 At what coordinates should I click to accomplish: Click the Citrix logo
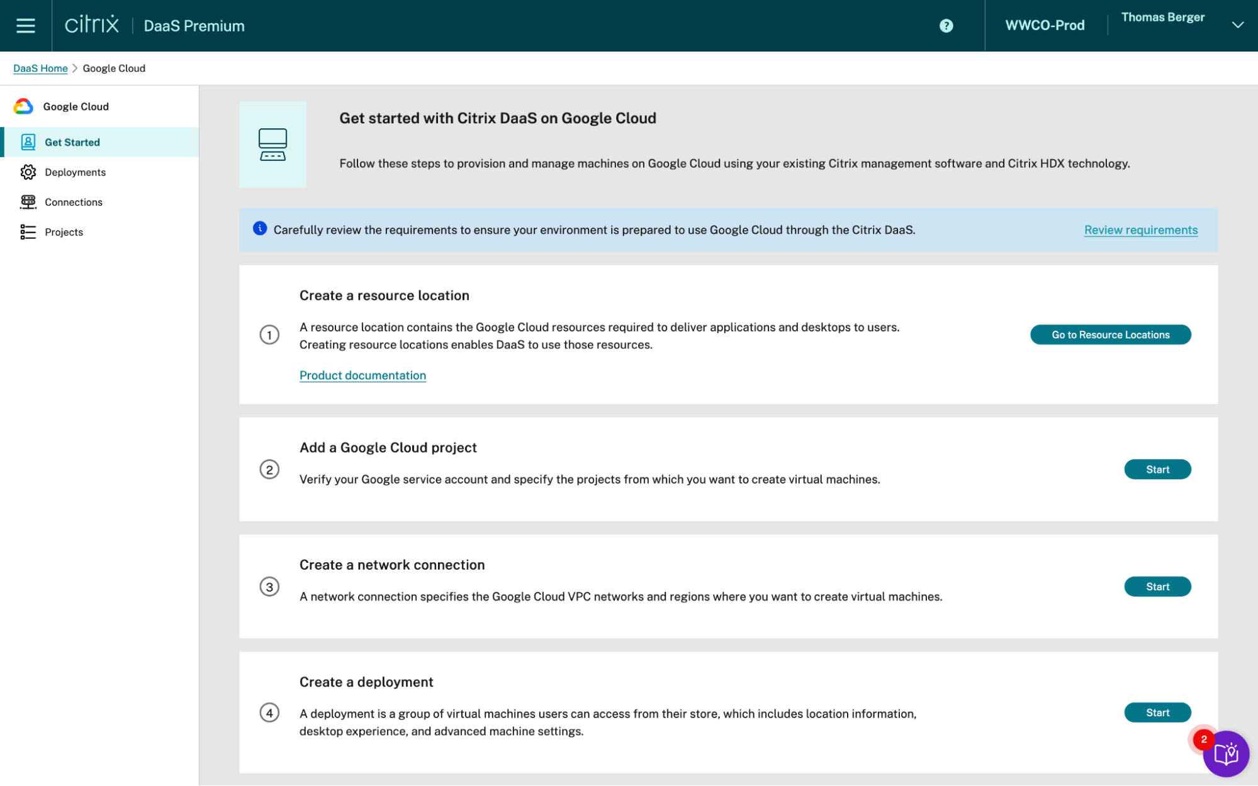click(92, 25)
